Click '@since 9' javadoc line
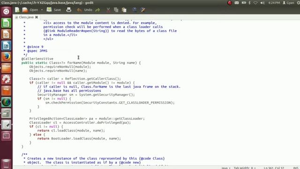The width and height of the screenshot is (300, 169). [x=35, y=47]
